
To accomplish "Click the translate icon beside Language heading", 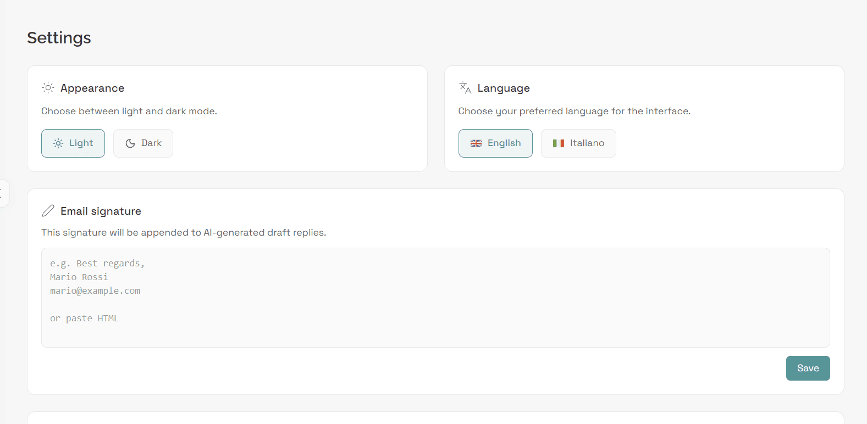I will tap(465, 88).
